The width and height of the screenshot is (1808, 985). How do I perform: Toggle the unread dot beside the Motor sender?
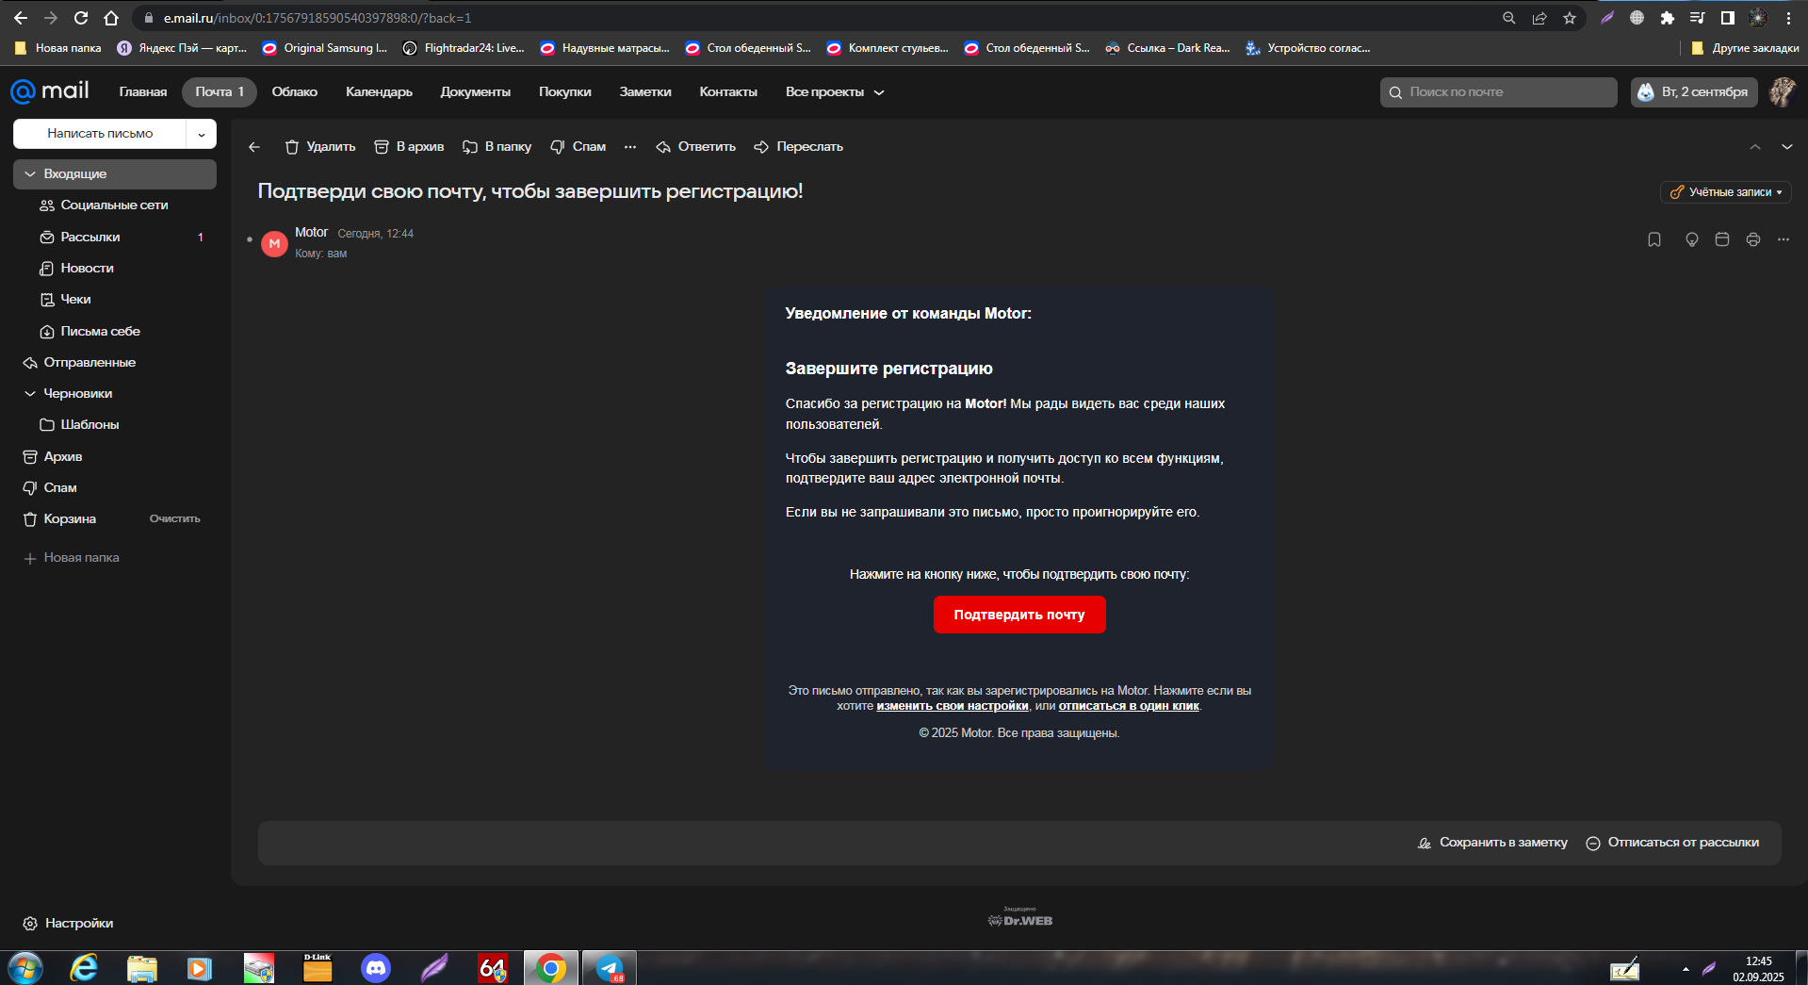point(250,239)
